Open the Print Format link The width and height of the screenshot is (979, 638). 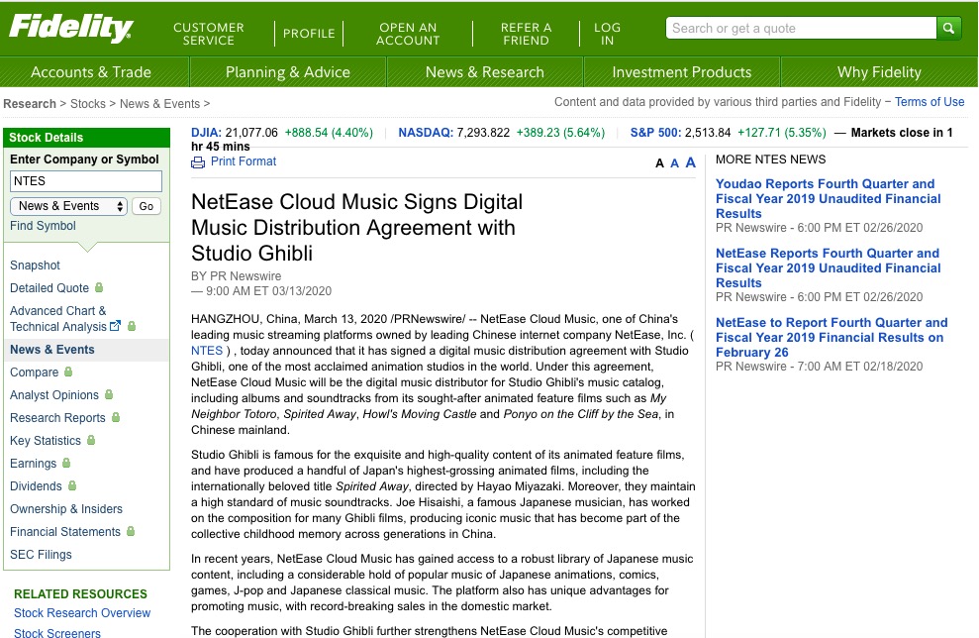pyautogui.click(x=244, y=161)
